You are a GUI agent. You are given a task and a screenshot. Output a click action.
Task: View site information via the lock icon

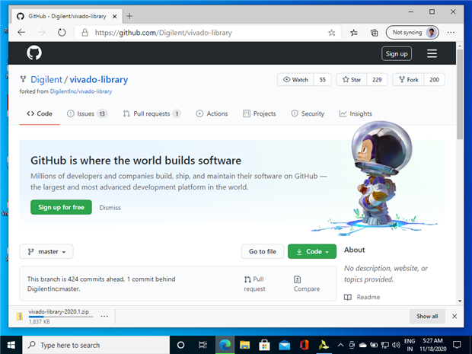[x=85, y=33]
